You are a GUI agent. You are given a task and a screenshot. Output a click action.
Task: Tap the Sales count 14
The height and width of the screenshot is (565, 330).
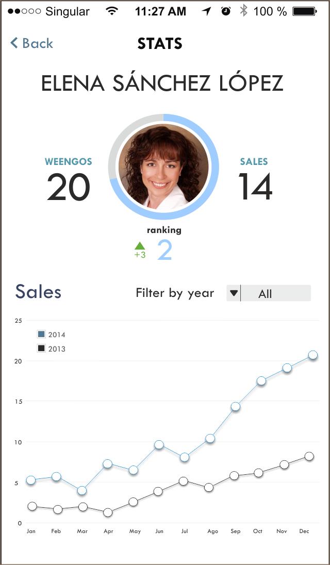tap(255, 188)
